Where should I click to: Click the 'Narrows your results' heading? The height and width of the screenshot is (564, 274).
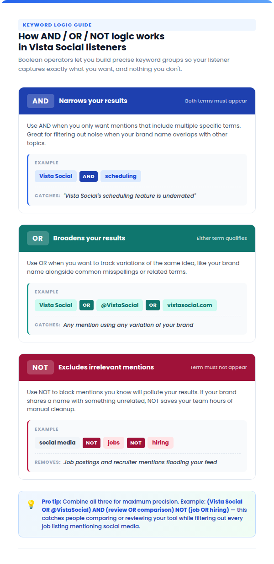tap(93, 101)
